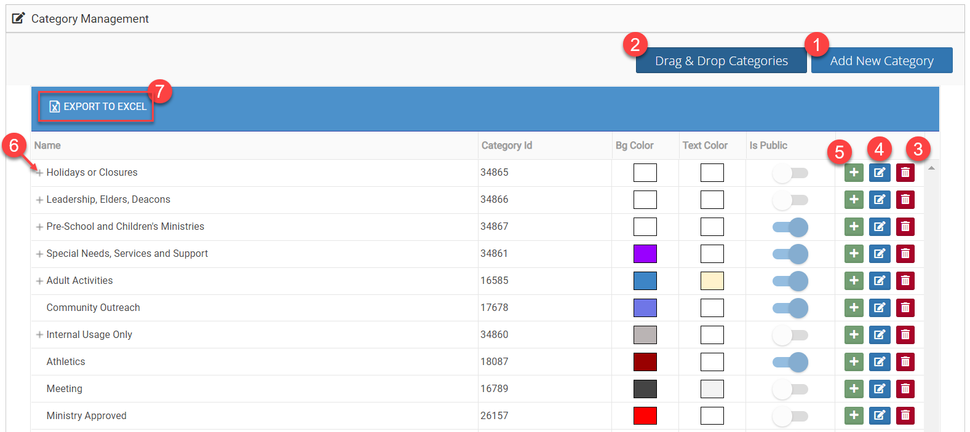This screenshot has width=970, height=432.
Task: Delete the Holidays or Closures category
Action: click(x=905, y=173)
